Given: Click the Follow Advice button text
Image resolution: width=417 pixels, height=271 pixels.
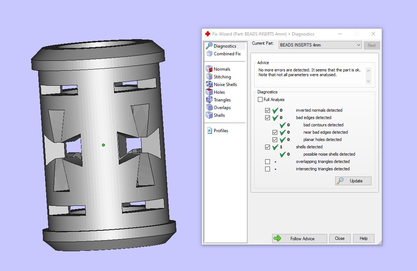Looking at the screenshot, I should pos(302,239).
